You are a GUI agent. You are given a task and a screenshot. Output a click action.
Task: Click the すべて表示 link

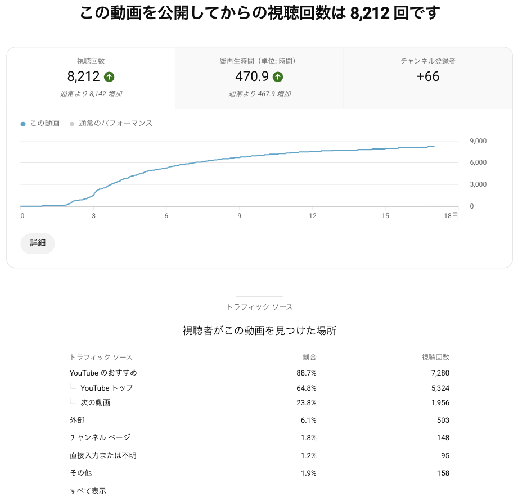click(88, 491)
